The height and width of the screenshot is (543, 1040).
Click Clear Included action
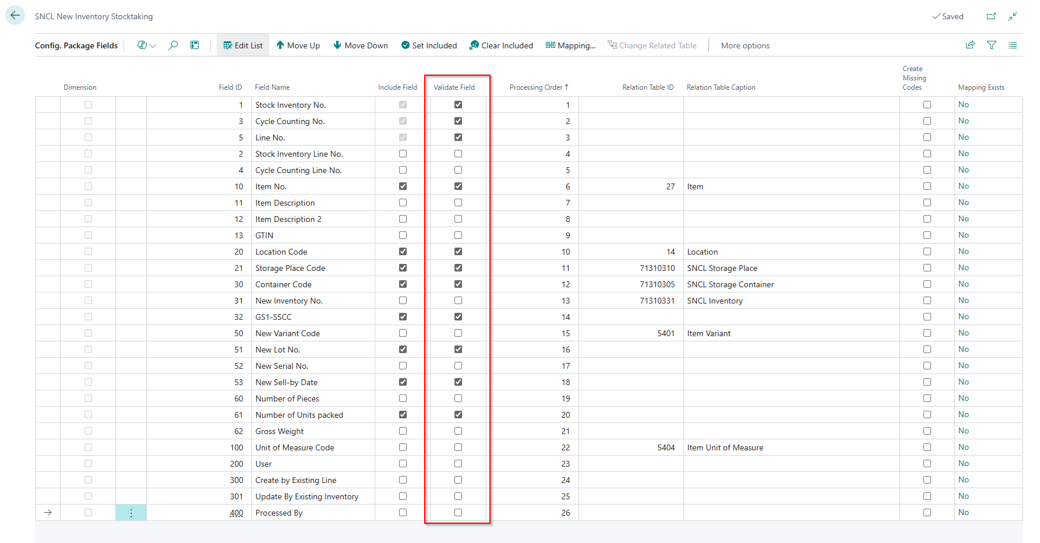point(501,45)
